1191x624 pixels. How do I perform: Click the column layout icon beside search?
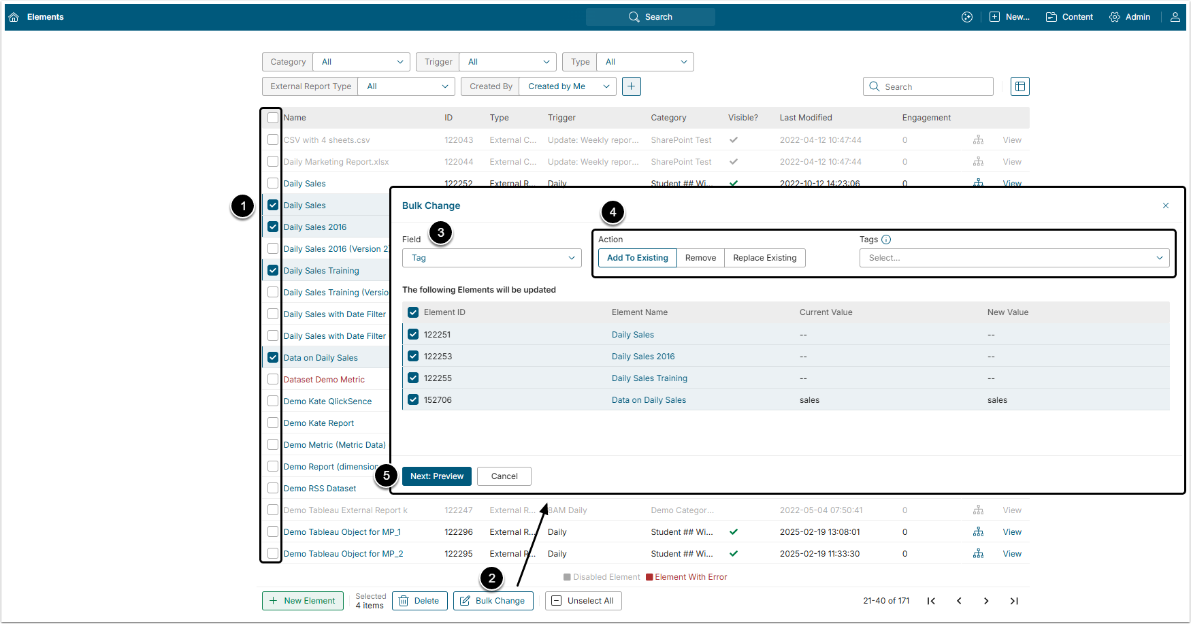(x=1019, y=86)
